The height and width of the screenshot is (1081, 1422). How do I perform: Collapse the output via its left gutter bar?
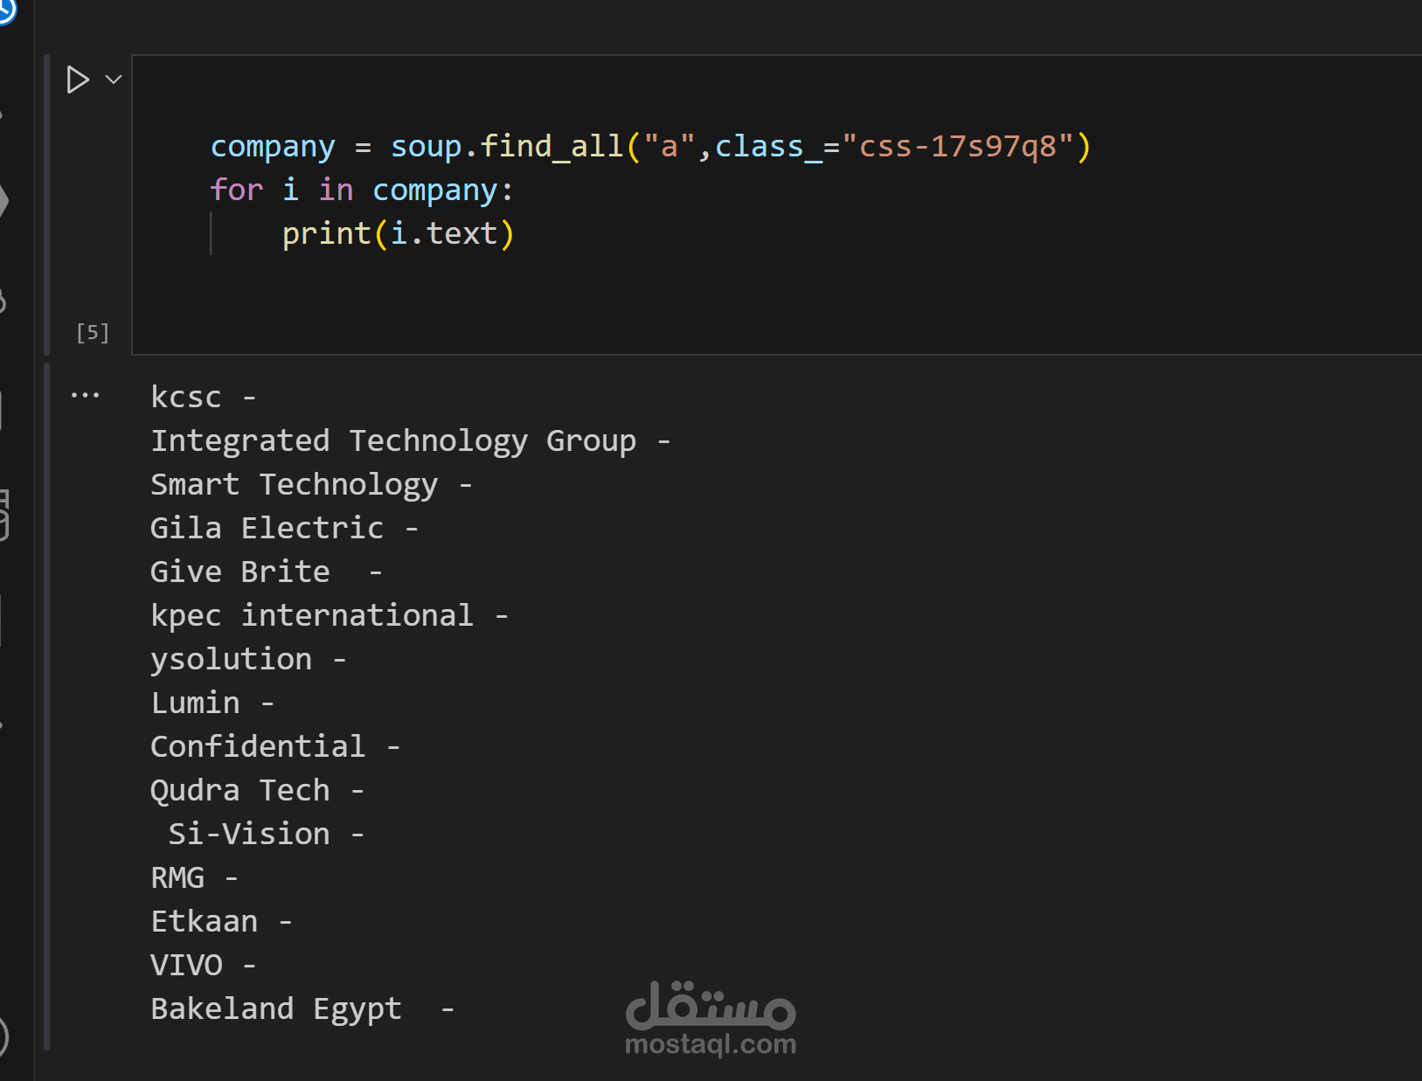tap(47, 706)
